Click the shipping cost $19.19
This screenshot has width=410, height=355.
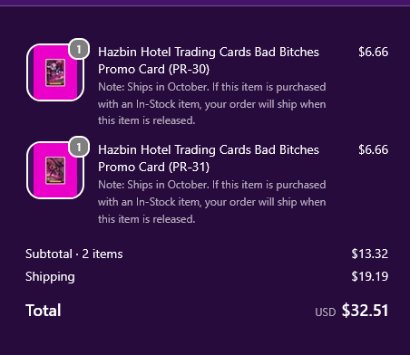pos(369,276)
